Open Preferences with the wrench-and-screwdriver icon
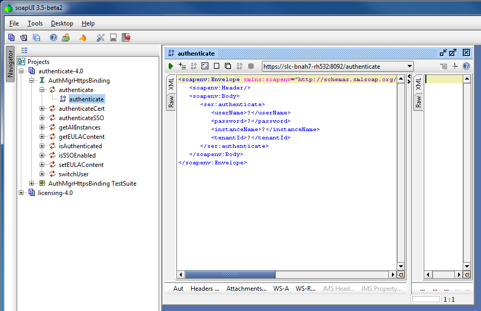The height and width of the screenshot is (311, 481). click(x=100, y=37)
